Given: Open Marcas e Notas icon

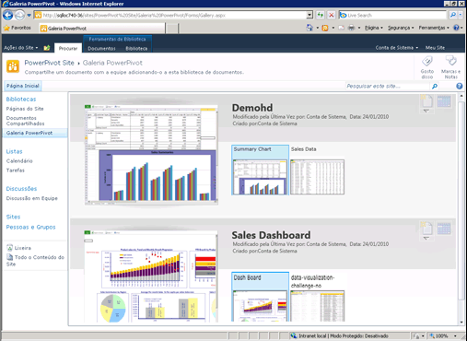Looking at the screenshot, I should [450, 61].
